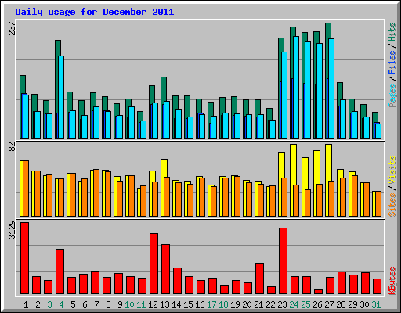Screen dimensions: 401x313
Task: Click day 5 on the x-axis
Action: 73,304
